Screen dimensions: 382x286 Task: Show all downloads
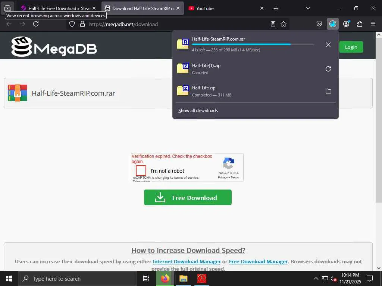198,111
